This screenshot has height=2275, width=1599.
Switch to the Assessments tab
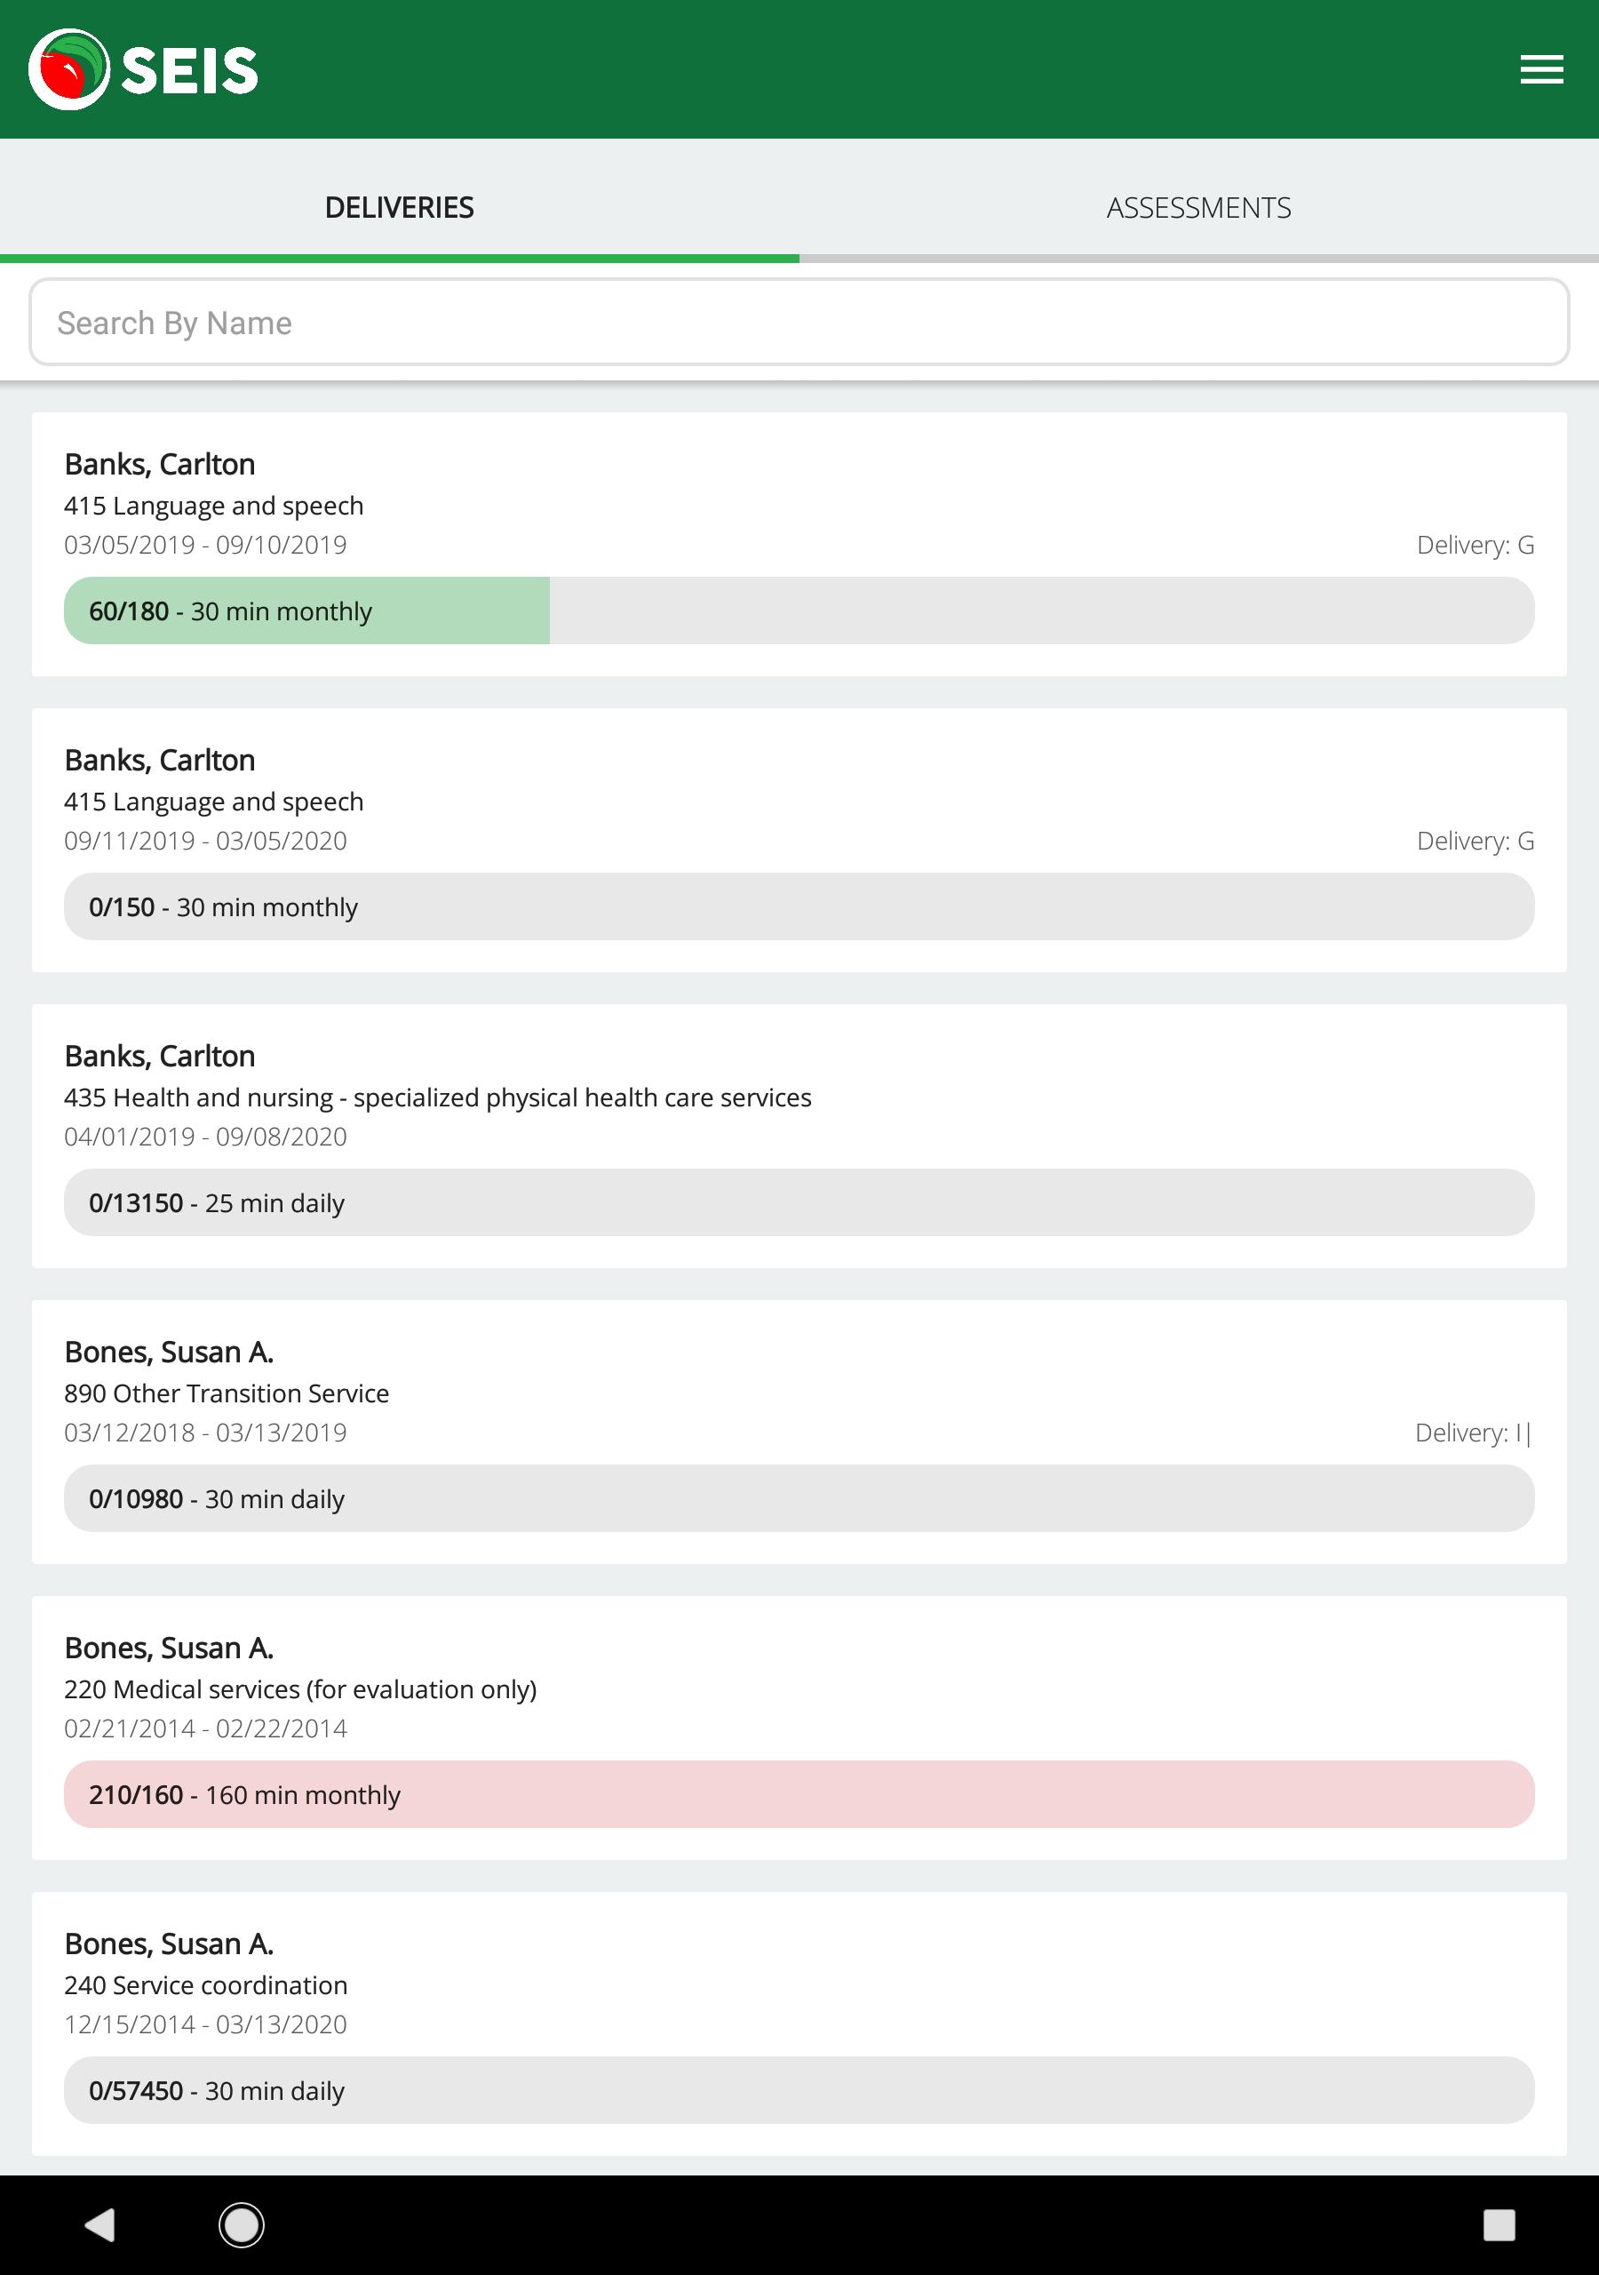(1198, 207)
